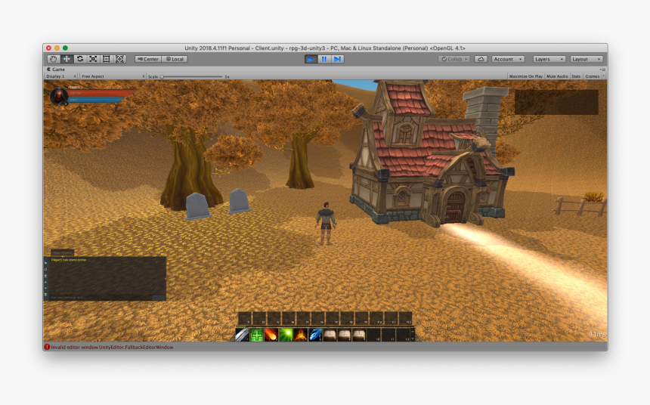Image resolution: width=650 pixels, height=405 pixels.
Task: Select the Rect transform tool
Action: (x=106, y=59)
